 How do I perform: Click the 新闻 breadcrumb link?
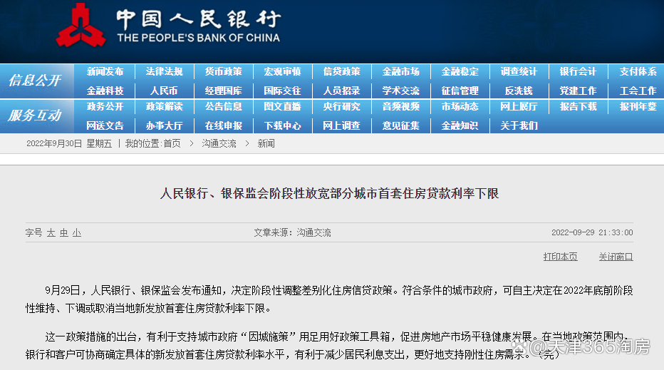click(266, 144)
